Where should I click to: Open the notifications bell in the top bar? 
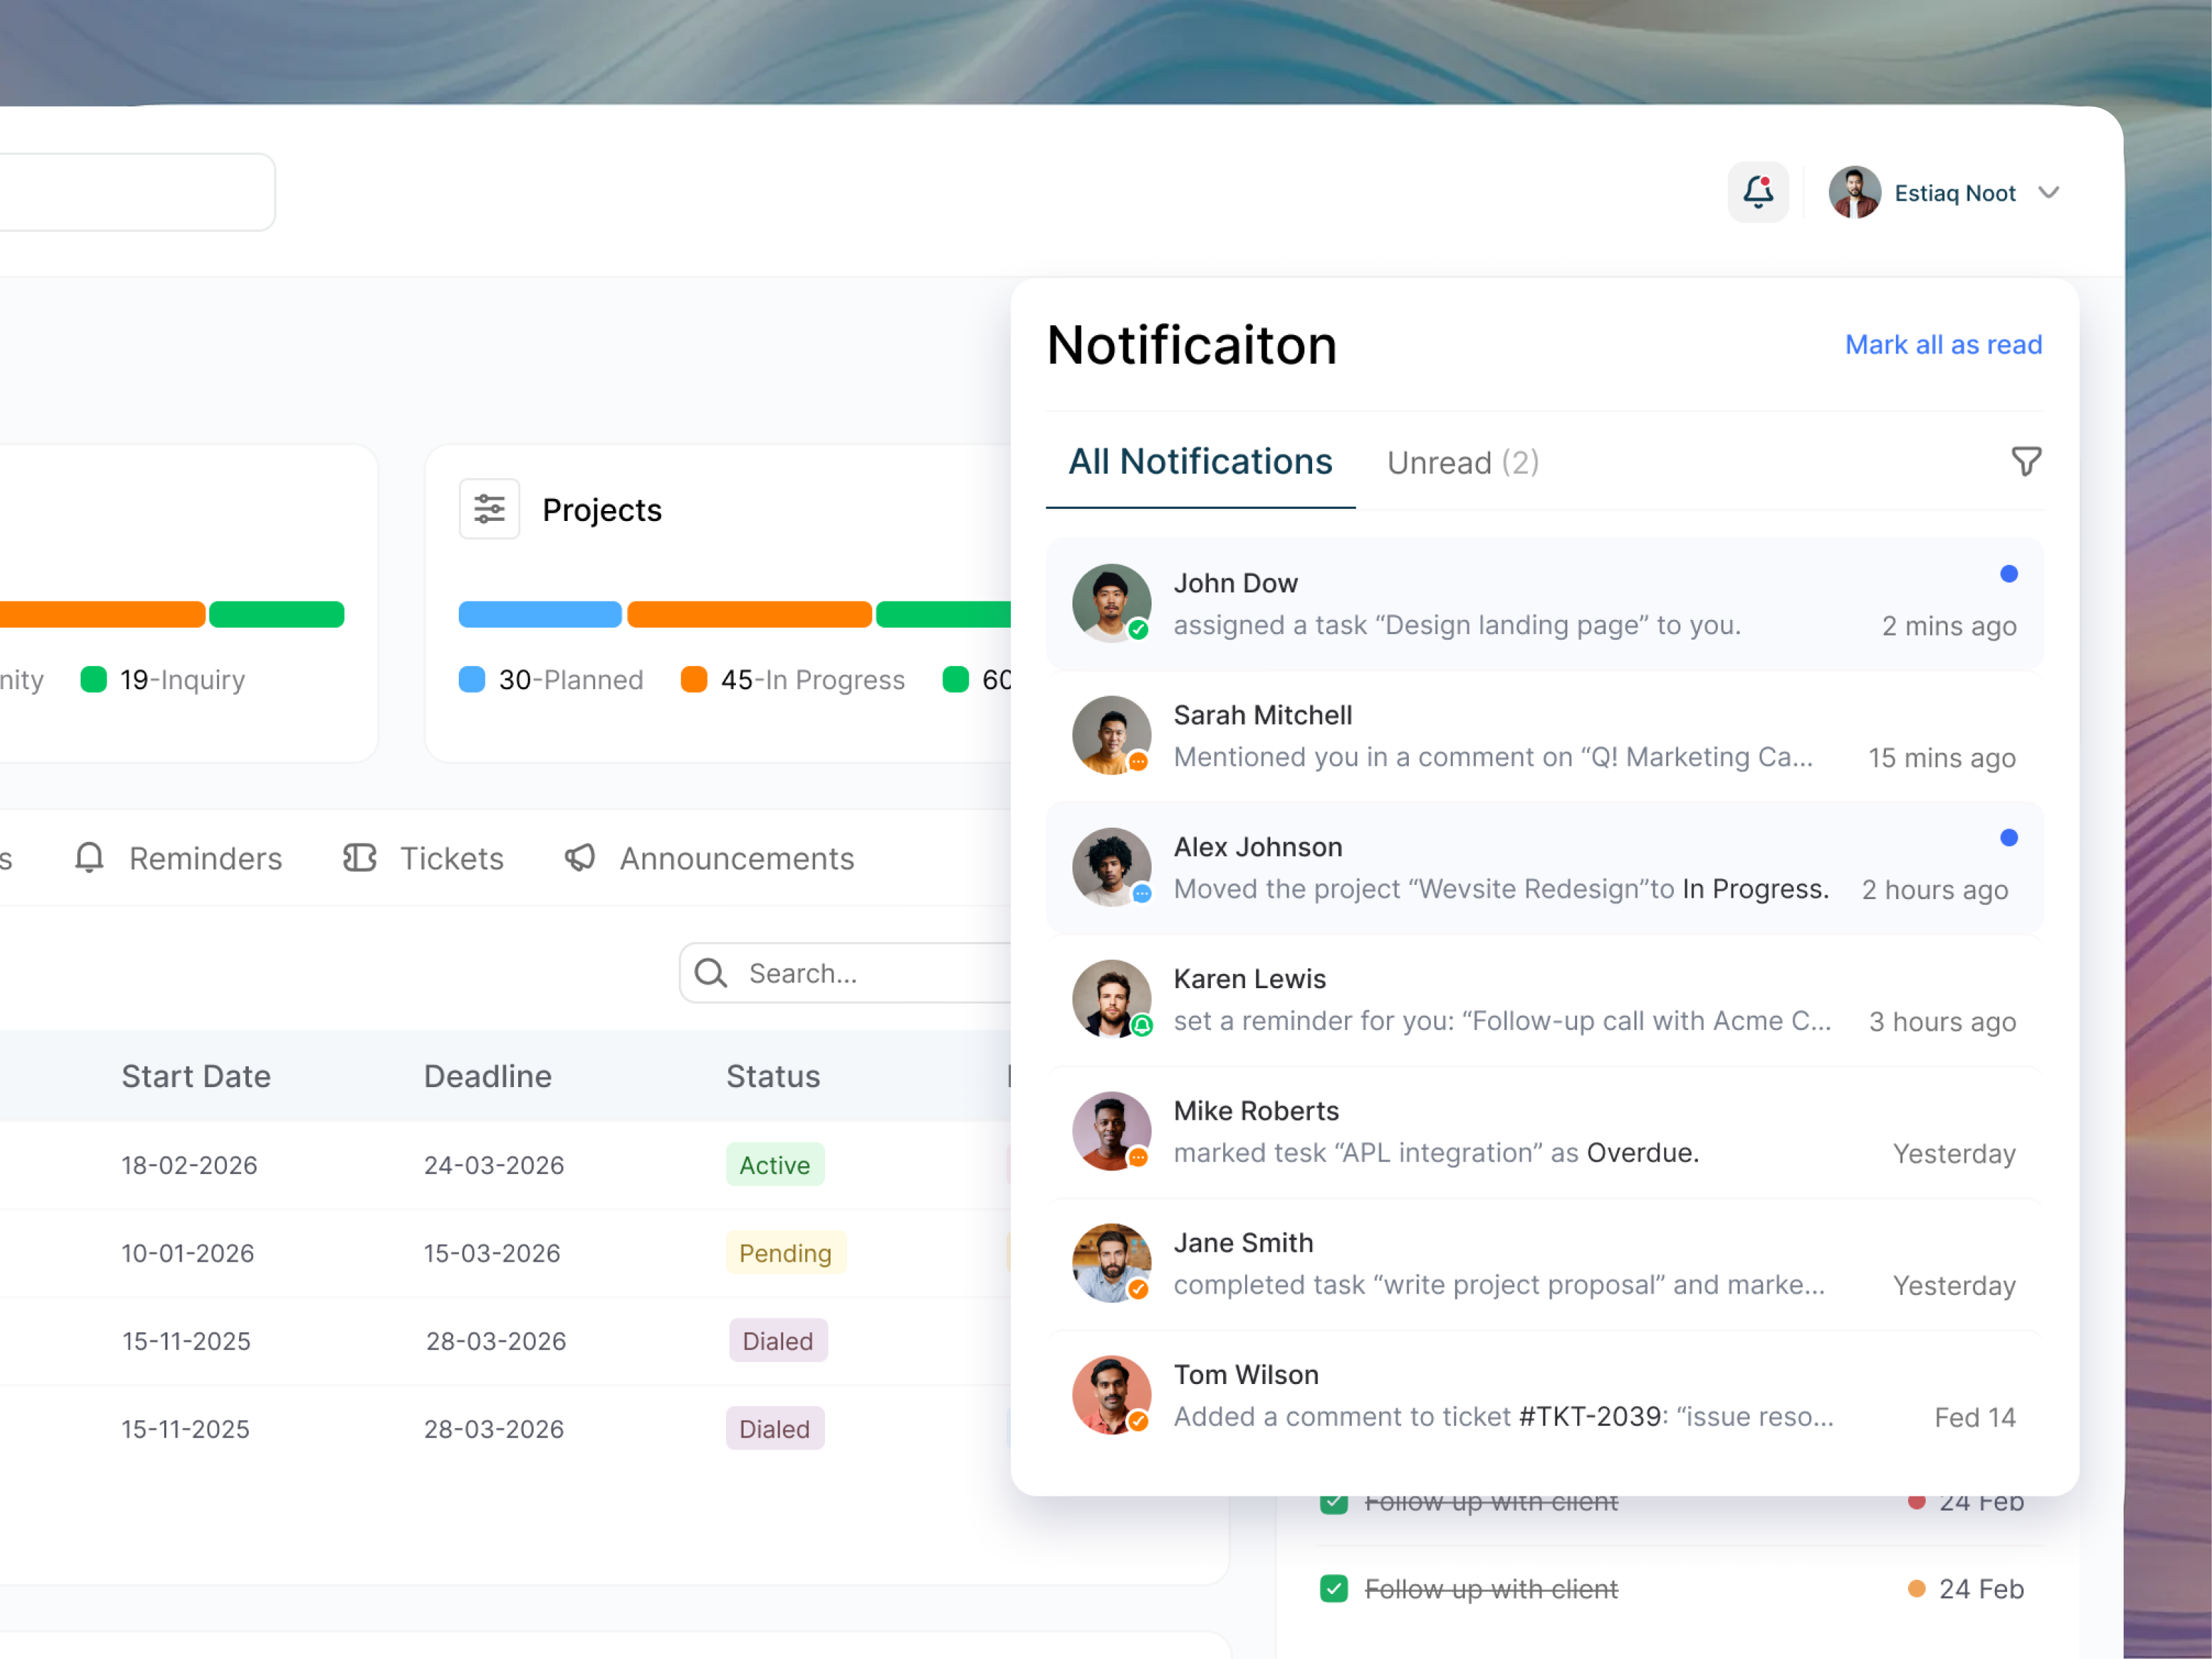(x=1758, y=192)
